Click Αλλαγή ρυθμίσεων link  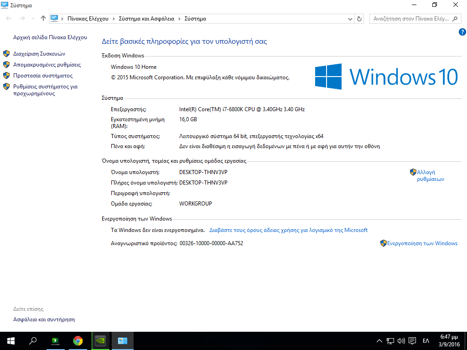431,175
